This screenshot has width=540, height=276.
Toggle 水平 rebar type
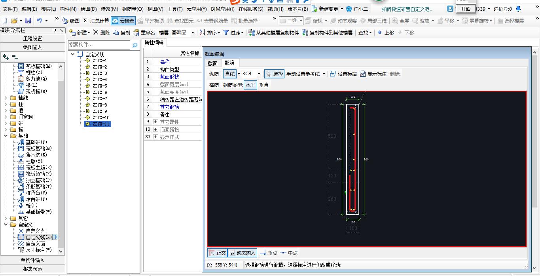coord(250,85)
